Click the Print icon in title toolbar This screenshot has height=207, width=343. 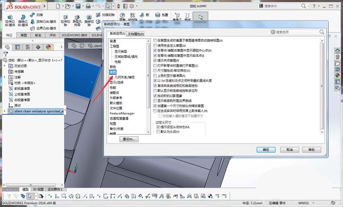tap(88, 6)
